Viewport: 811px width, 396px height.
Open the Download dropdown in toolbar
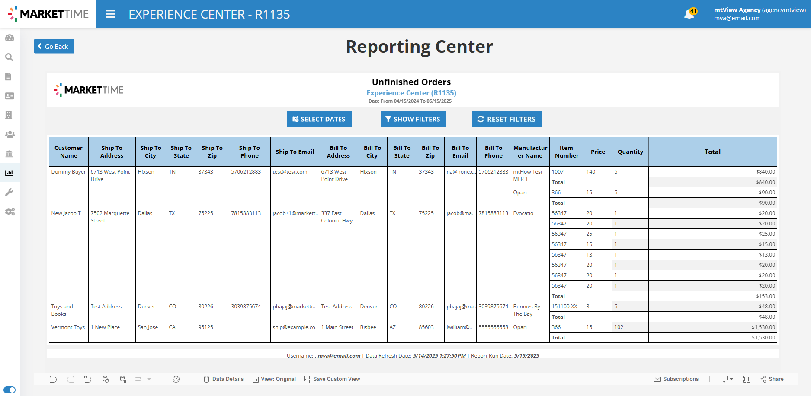tap(727, 379)
